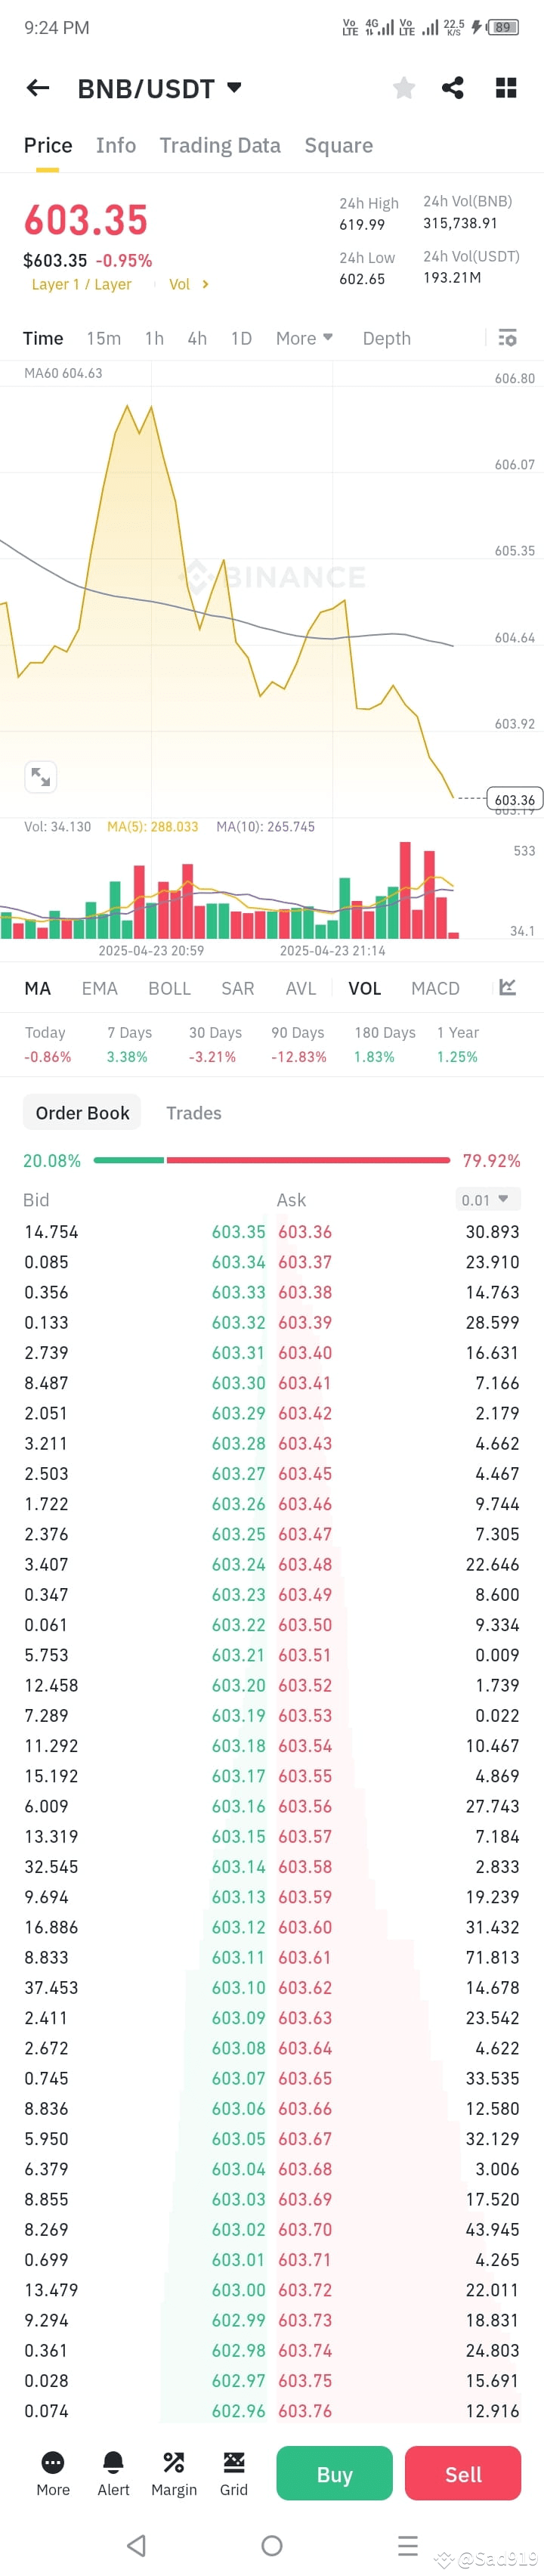The image size is (544, 2576).
Task: Open chart settings icon beside Depth
Action: (x=507, y=338)
